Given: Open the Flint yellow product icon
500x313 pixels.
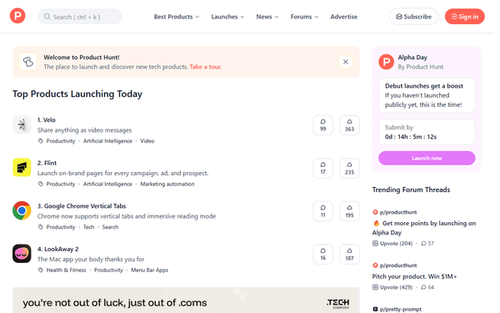Looking at the screenshot, I should [22, 168].
